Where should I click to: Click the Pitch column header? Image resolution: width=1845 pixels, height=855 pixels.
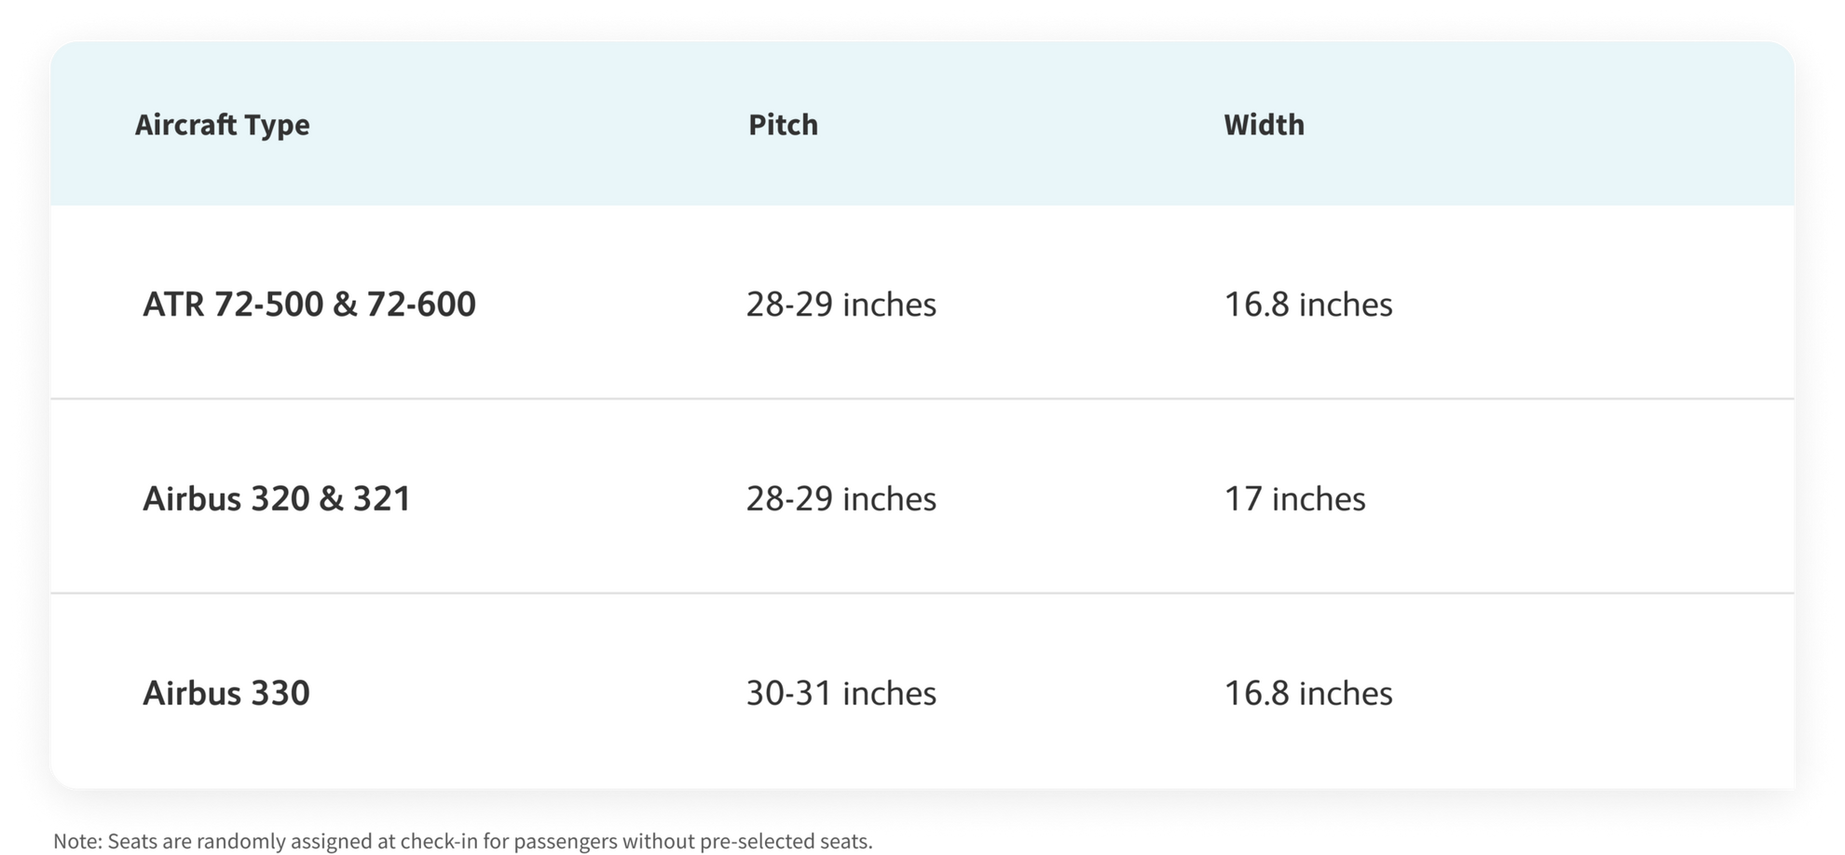783,125
